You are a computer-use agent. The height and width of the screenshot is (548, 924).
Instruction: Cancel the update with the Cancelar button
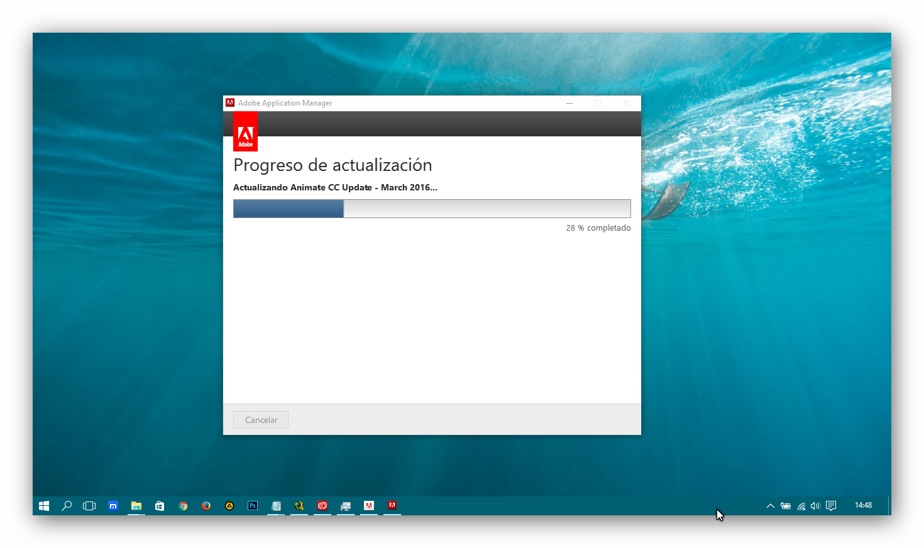pyautogui.click(x=261, y=420)
